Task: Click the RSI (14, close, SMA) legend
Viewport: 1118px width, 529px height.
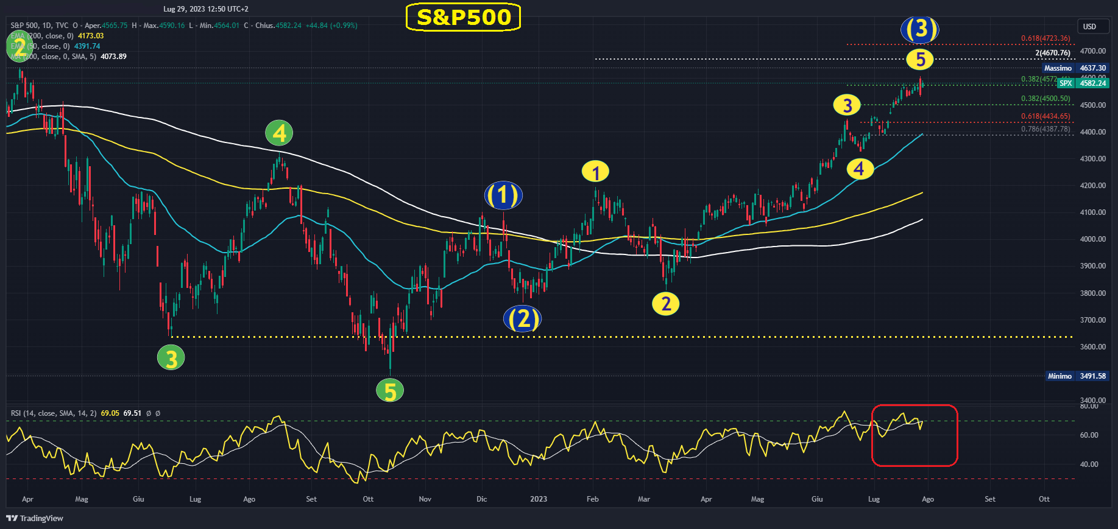Action: coord(54,413)
